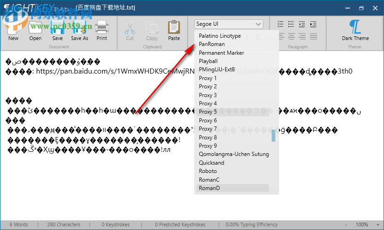Screen dimensions: 384x230
Task: Collapse the Segoe UI font dropdown
Action: click(x=258, y=24)
